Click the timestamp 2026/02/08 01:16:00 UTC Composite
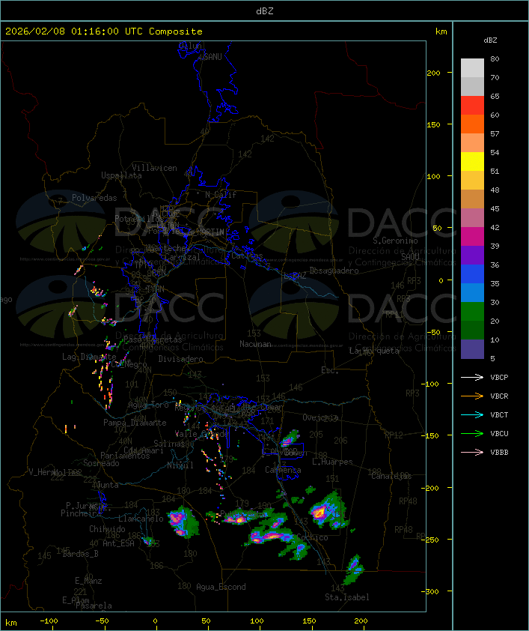This screenshot has height=631, width=529. click(x=104, y=31)
